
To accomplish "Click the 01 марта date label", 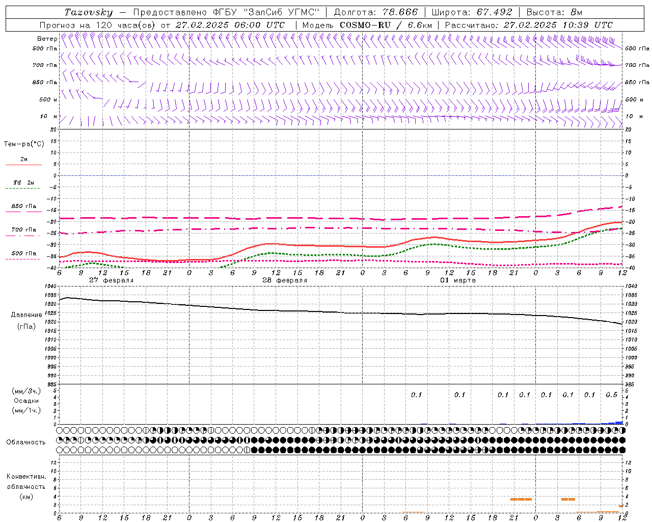I will coord(458,280).
